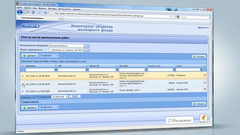The height and width of the screenshot is (135, 240).
Task: Click the browser URL address bar
Action: pos(109,15)
